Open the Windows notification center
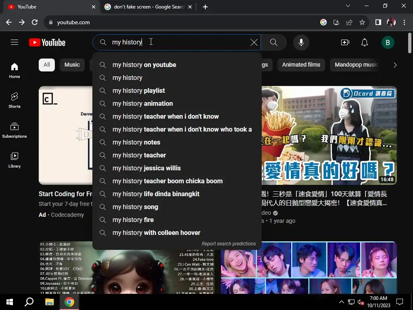This screenshot has height=310, width=413. point(400,302)
